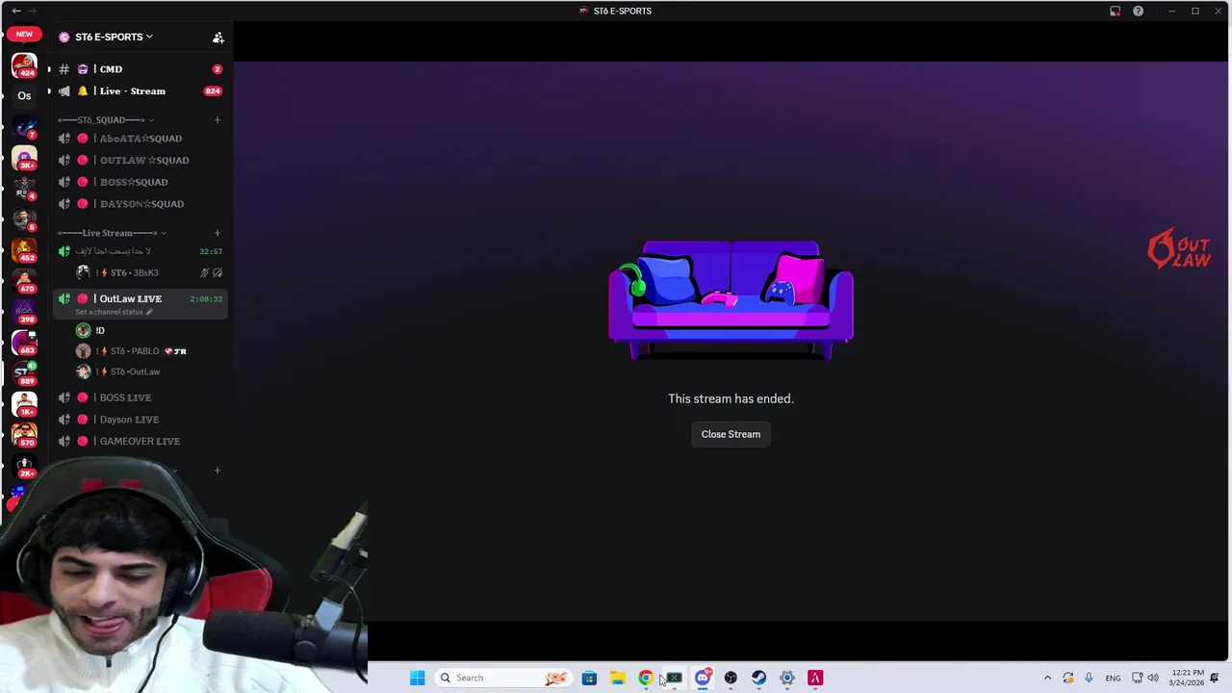Open Google Chrome from the taskbar
The width and height of the screenshot is (1232, 693).
pos(646,678)
